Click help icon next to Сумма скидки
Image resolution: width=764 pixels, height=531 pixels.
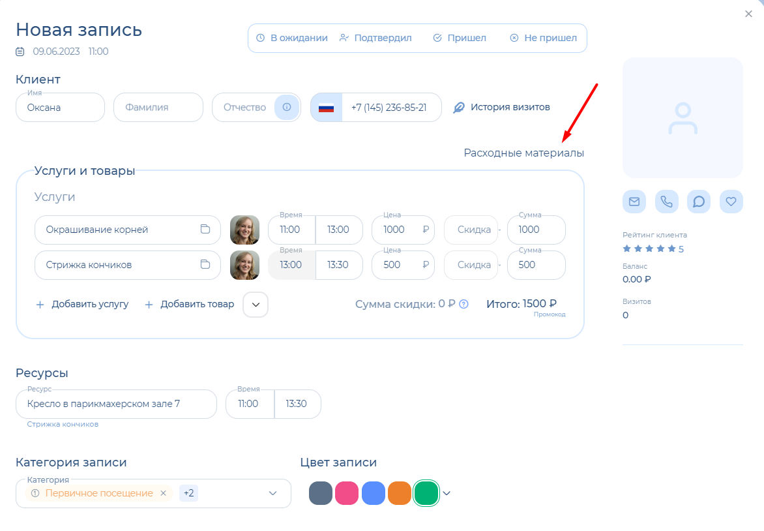pyautogui.click(x=464, y=304)
